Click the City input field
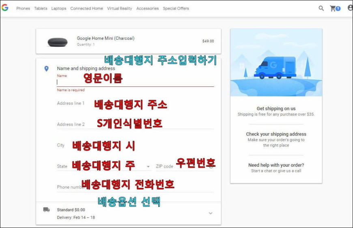Screen dimensions: 353x228 (135, 145)
